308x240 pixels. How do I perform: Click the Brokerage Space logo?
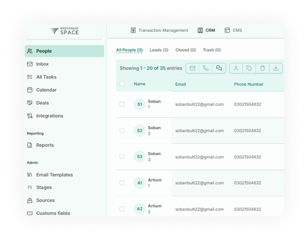(x=65, y=31)
